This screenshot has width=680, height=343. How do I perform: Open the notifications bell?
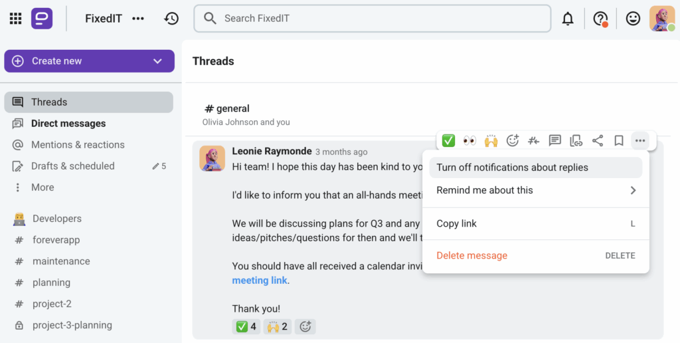coord(568,19)
